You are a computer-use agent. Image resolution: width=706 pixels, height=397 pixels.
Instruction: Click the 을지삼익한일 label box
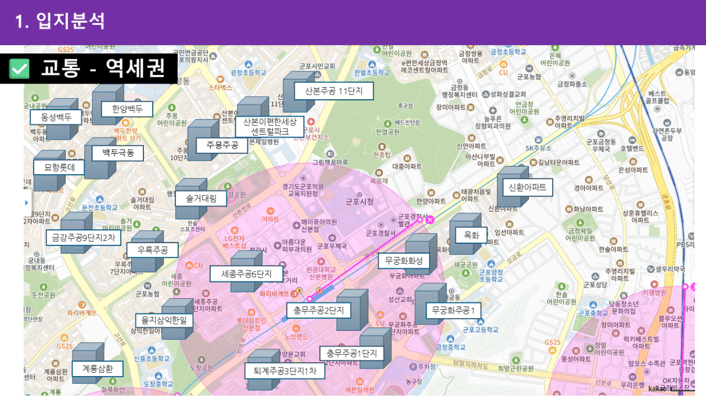click(x=163, y=320)
